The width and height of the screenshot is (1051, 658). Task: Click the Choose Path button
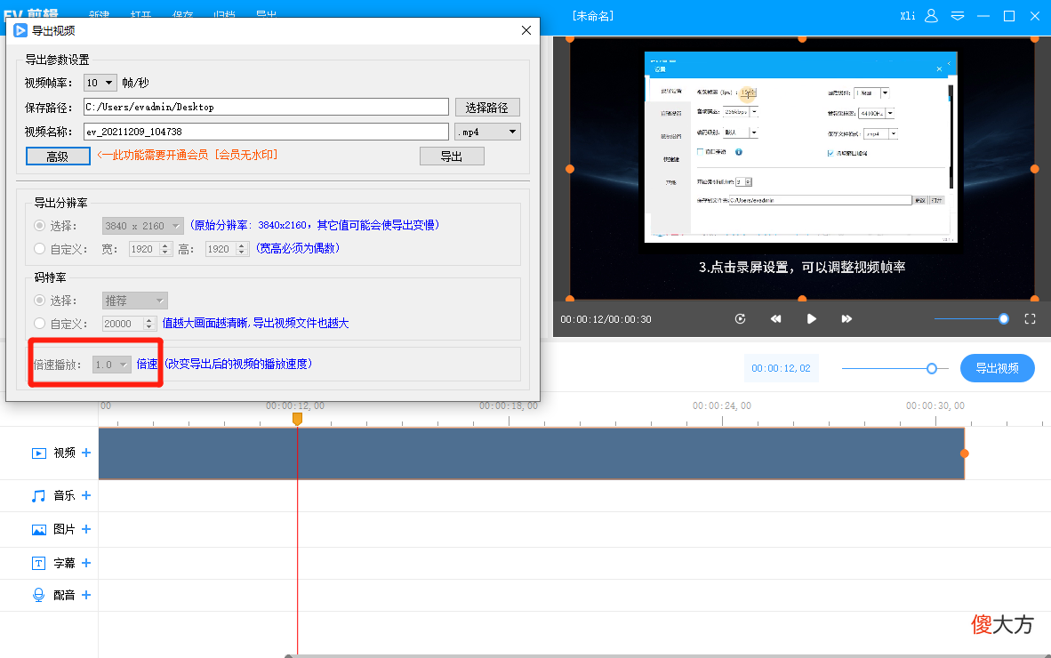click(x=487, y=108)
